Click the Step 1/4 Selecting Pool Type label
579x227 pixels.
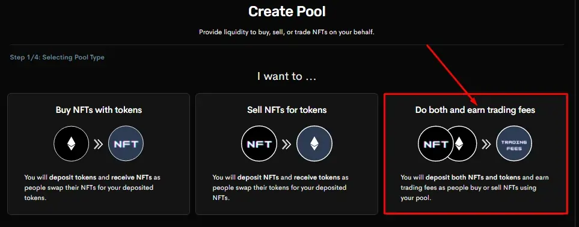click(57, 58)
